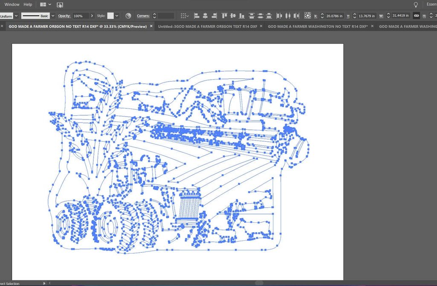Open the Arrange Documents layout switcher
This screenshot has width=437, height=286.
45,4
